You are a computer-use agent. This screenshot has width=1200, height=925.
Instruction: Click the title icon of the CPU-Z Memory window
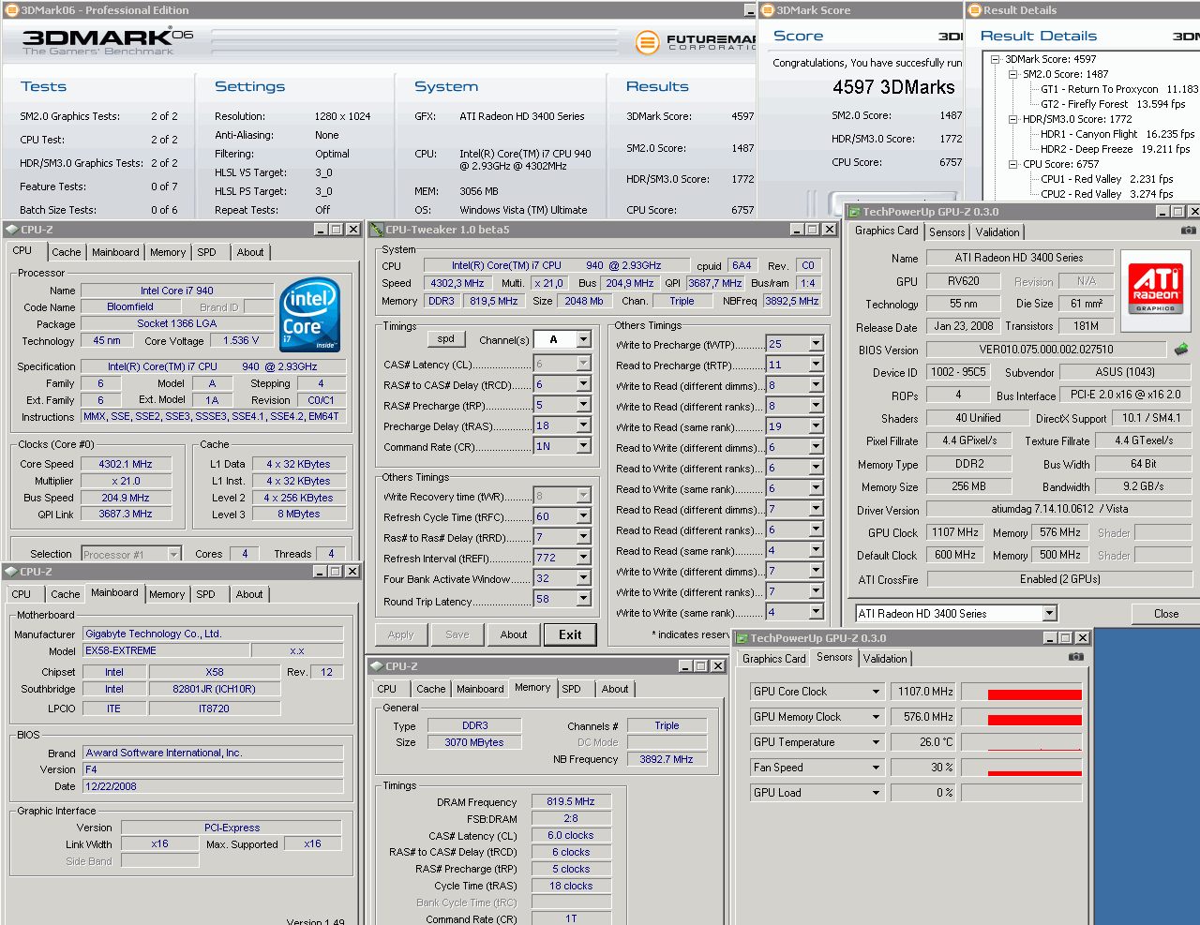point(376,666)
